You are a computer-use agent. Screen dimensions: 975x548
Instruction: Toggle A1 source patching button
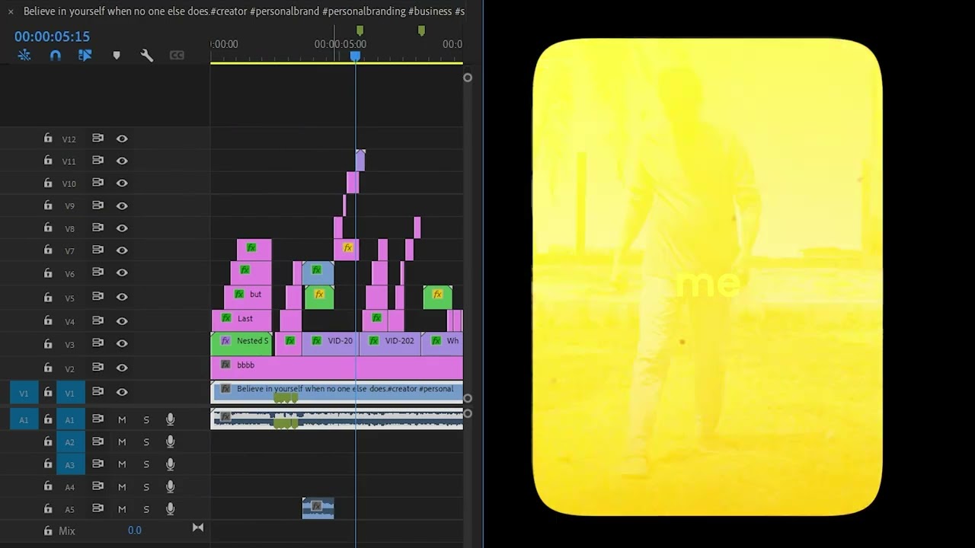[x=24, y=419]
